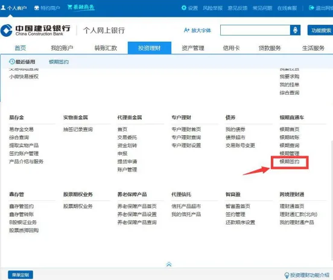Click 常见问题 in top bar
The width and height of the screenshot is (333, 280).
click(262, 8)
